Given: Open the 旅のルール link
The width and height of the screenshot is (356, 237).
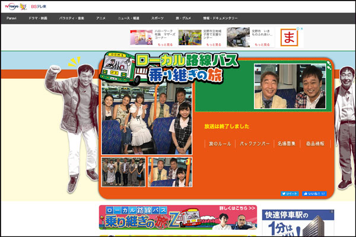Looking at the screenshot, I should pos(219,144).
